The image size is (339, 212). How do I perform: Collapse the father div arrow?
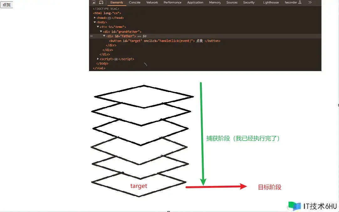point(104,36)
